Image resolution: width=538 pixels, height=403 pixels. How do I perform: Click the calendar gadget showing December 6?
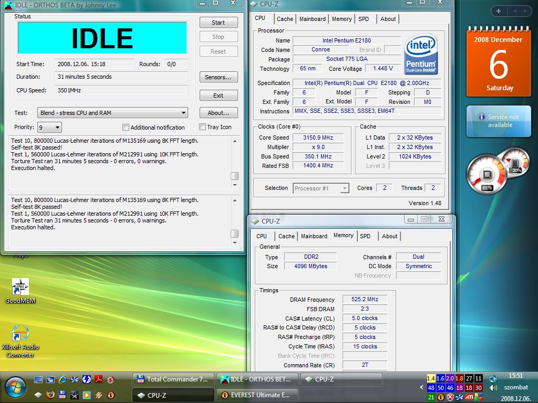[499, 61]
